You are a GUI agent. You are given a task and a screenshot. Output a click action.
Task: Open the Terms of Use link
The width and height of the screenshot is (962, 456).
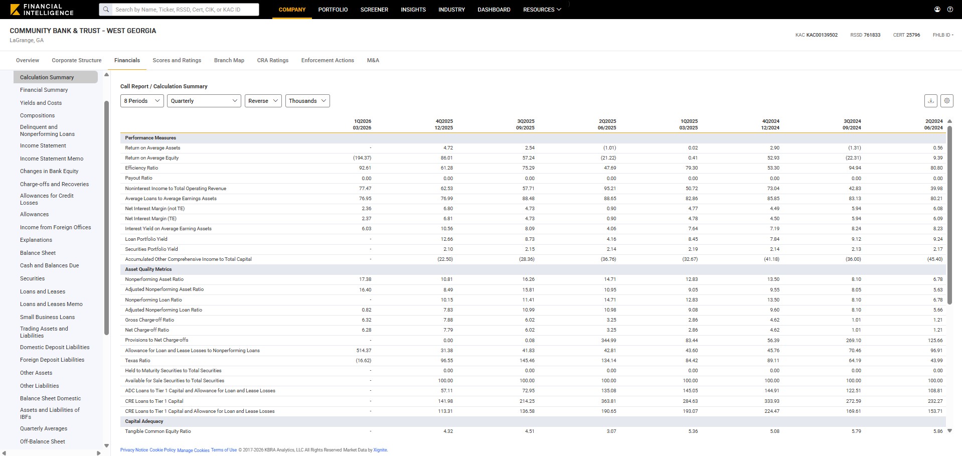(224, 450)
